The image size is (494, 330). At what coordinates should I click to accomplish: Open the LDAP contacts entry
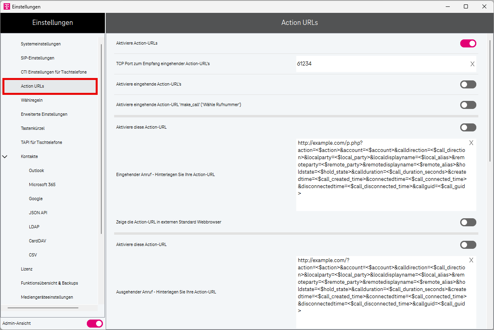(x=34, y=227)
